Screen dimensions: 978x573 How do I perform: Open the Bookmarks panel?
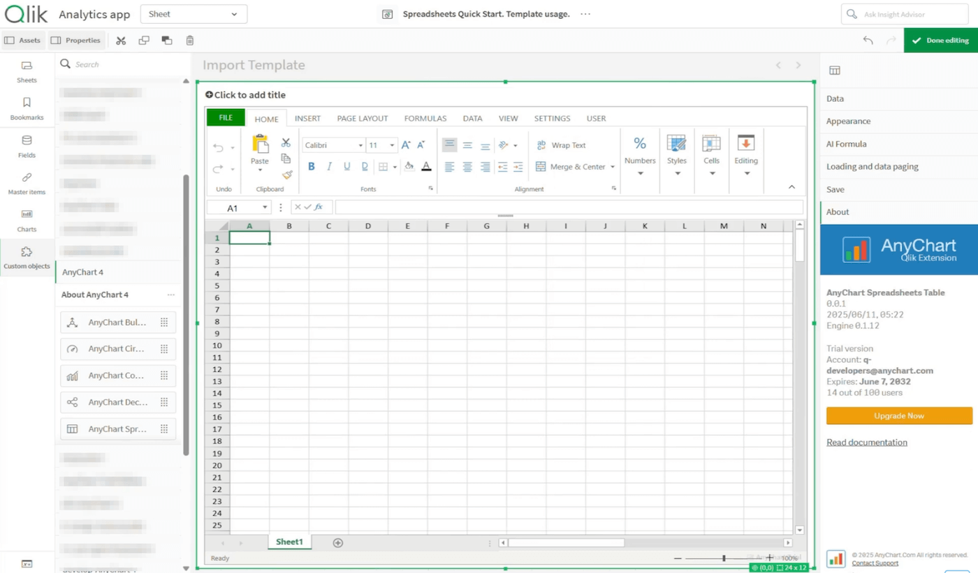click(27, 109)
